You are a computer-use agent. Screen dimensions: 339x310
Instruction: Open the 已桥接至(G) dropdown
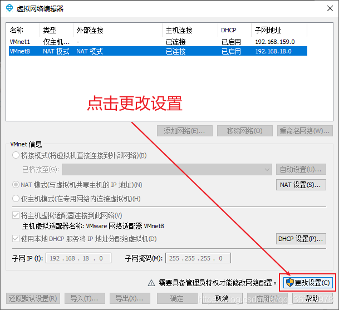[167, 169]
